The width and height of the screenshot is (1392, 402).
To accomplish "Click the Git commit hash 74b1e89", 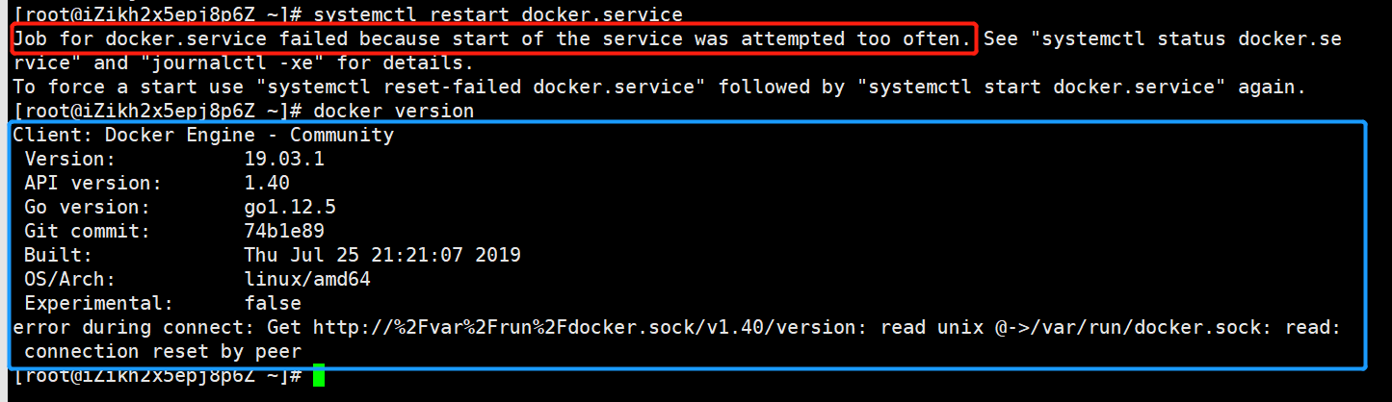I will click(x=284, y=231).
